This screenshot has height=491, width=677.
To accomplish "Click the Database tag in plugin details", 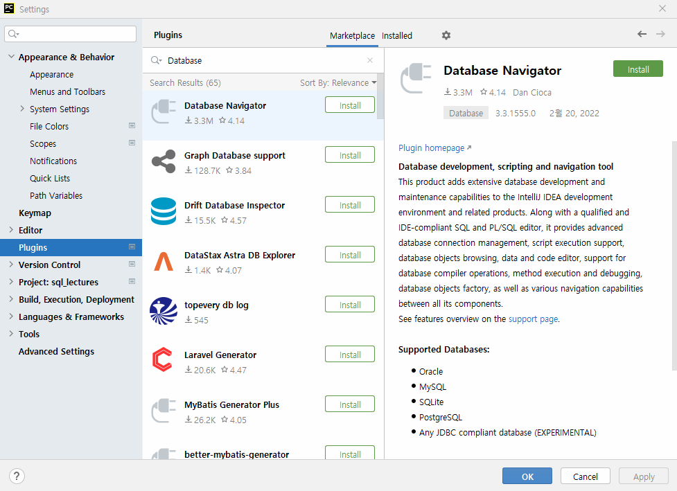I will coord(466,113).
